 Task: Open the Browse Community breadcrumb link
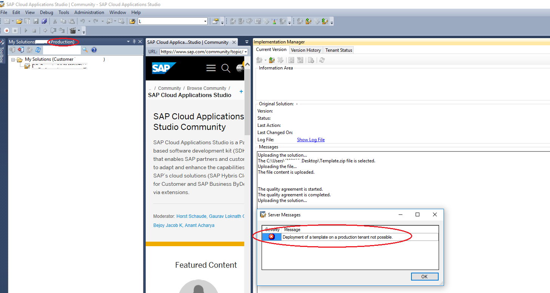pos(206,88)
